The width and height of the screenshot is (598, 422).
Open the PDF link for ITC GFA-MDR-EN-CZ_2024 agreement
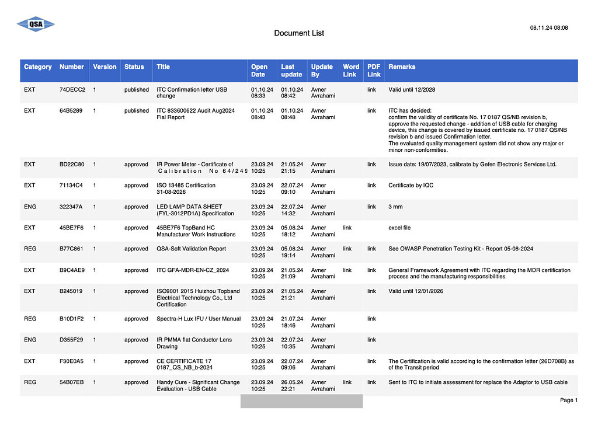[x=372, y=270]
